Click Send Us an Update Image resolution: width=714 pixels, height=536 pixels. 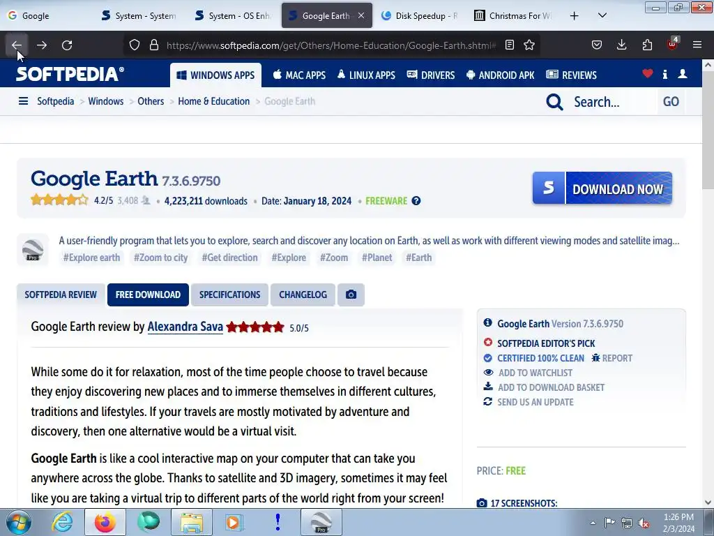(529, 401)
